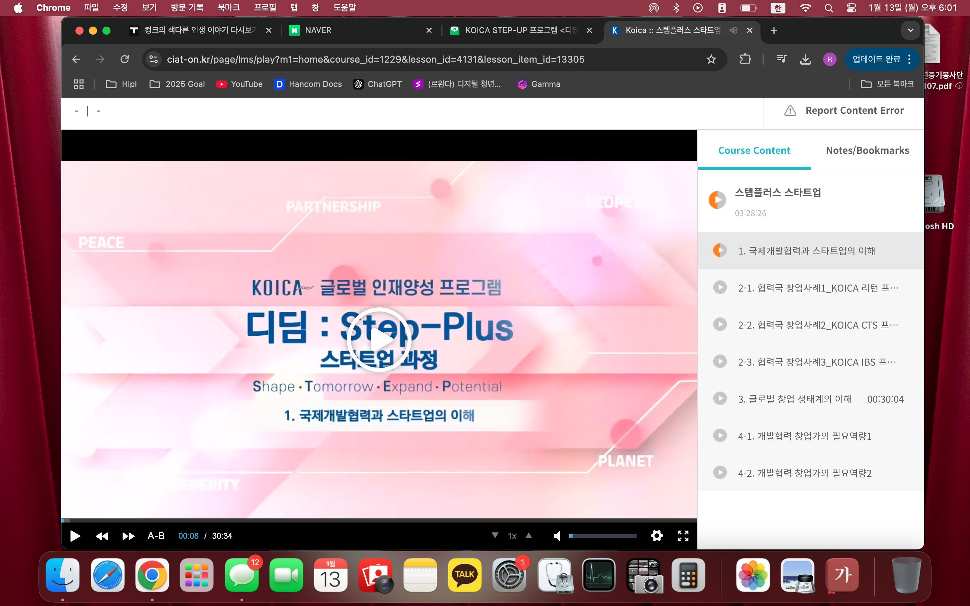
Task: Open the player settings gear
Action: click(x=656, y=535)
